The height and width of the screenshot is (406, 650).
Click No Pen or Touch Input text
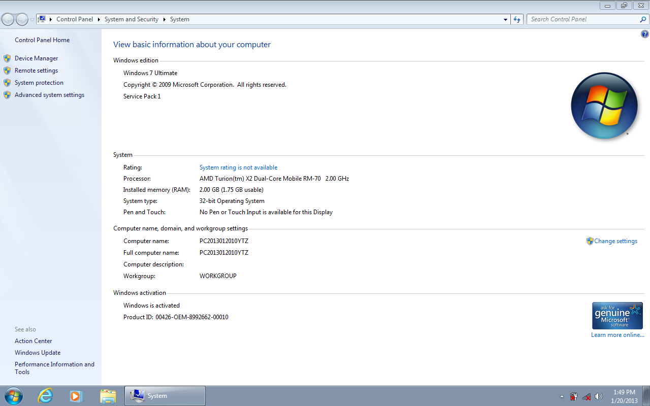[266, 212]
